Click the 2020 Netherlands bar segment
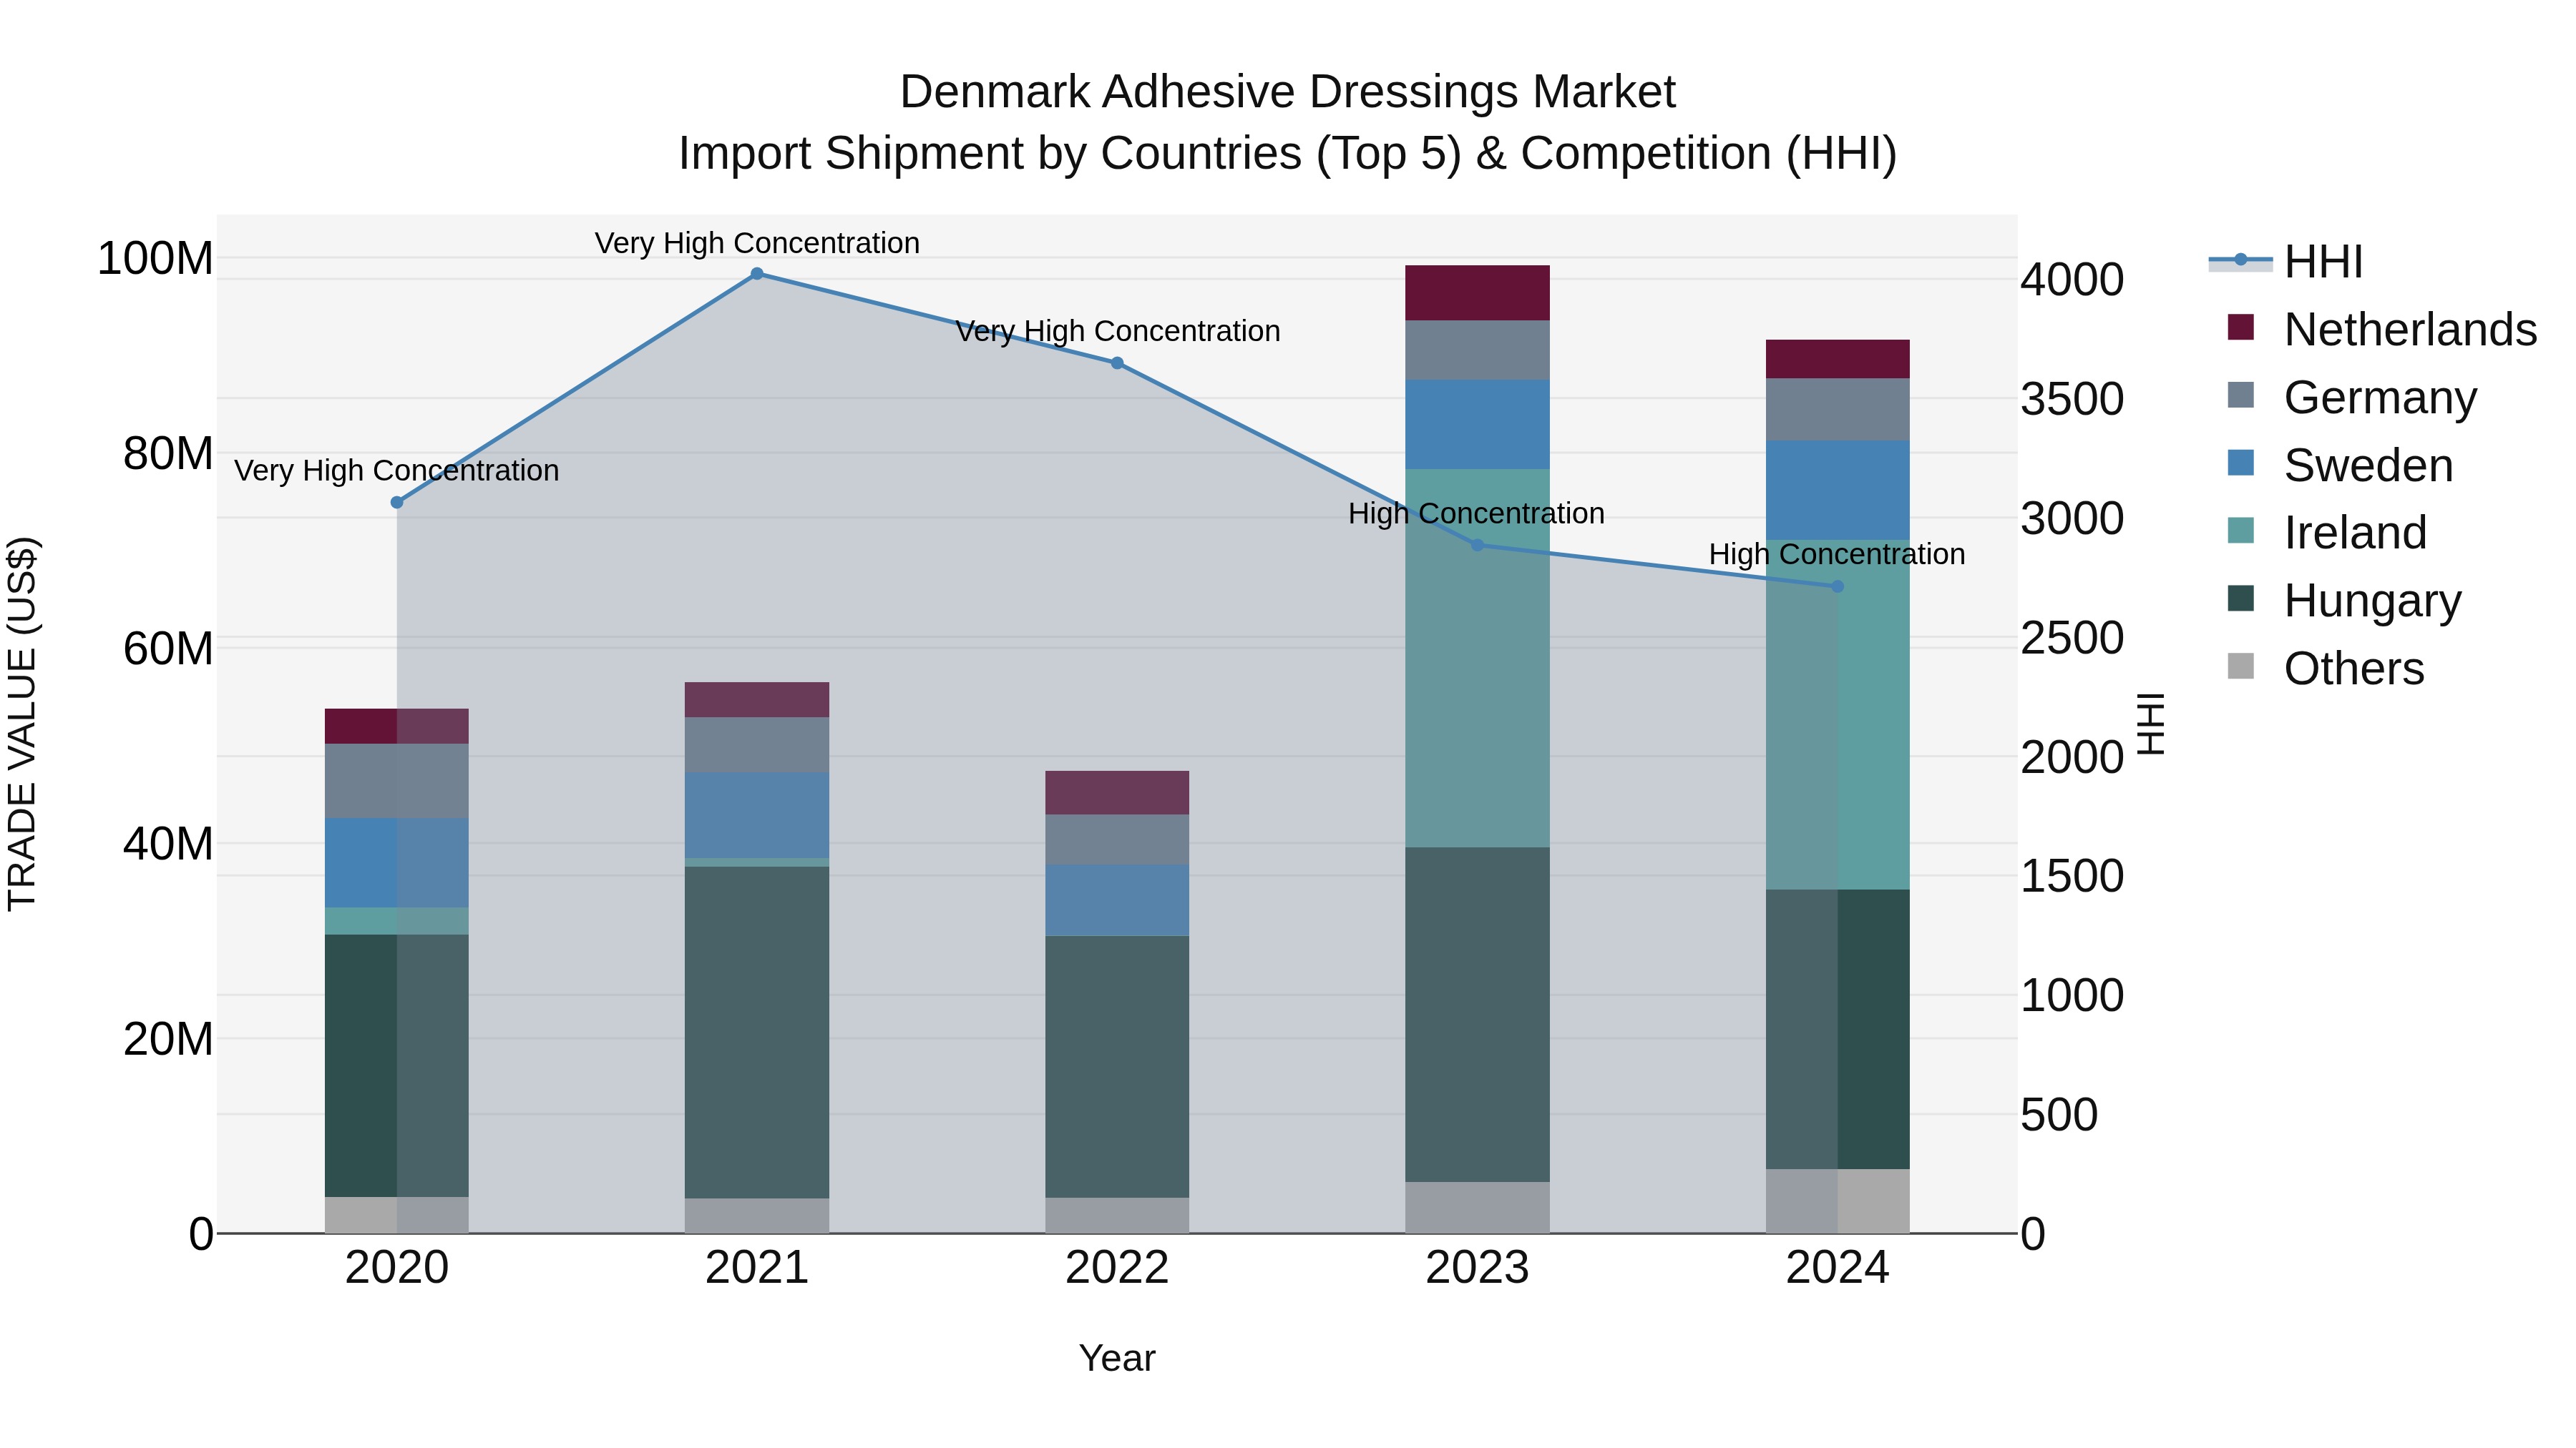The height and width of the screenshot is (1448, 2576). click(x=397, y=726)
